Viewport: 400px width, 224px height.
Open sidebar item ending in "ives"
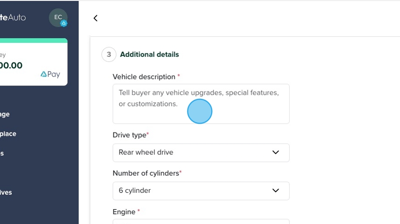coord(6,192)
